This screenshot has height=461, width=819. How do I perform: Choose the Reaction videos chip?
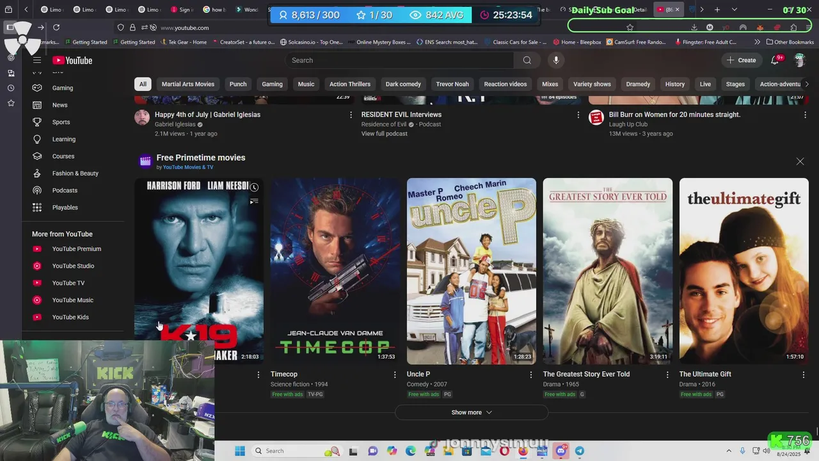pyautogui.click(x=505, y=84)
